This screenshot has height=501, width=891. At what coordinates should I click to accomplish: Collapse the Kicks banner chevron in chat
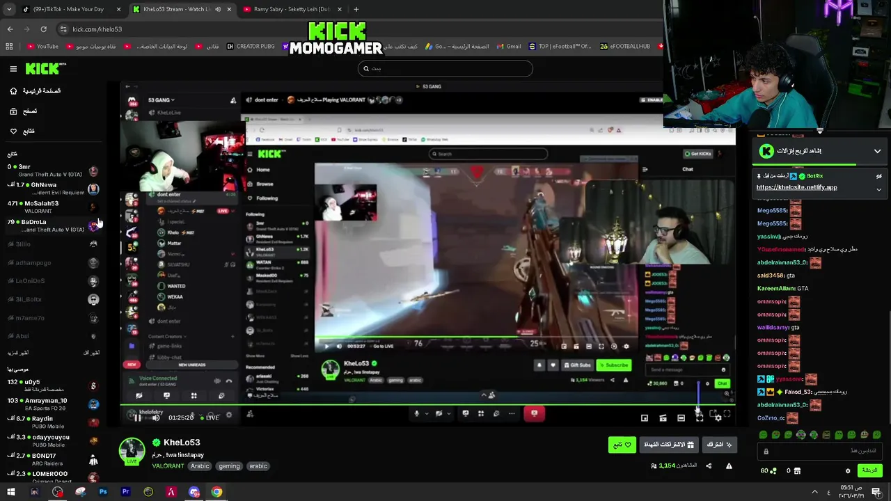coord(877,151)
